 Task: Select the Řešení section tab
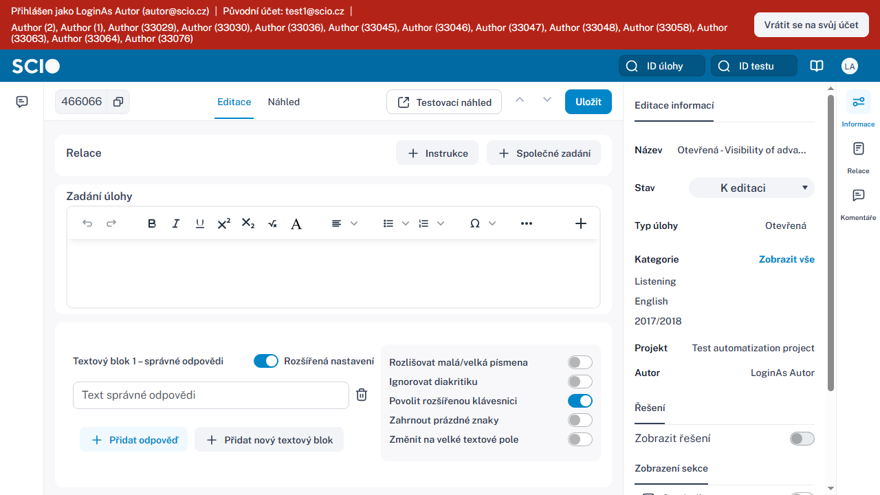coord(650,408)
